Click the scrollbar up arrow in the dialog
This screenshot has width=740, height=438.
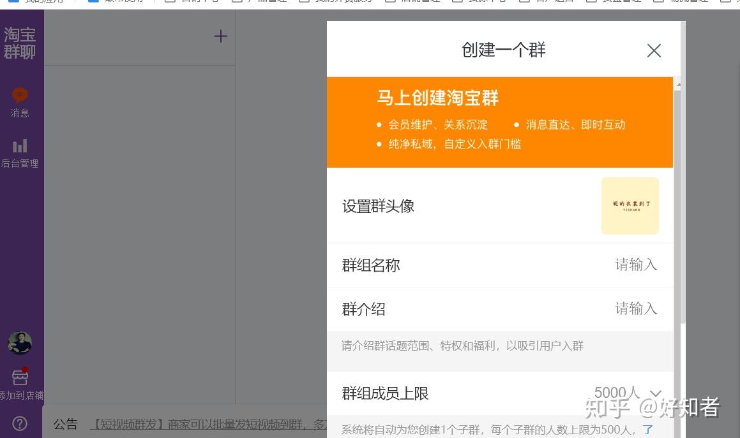point(678,85)
